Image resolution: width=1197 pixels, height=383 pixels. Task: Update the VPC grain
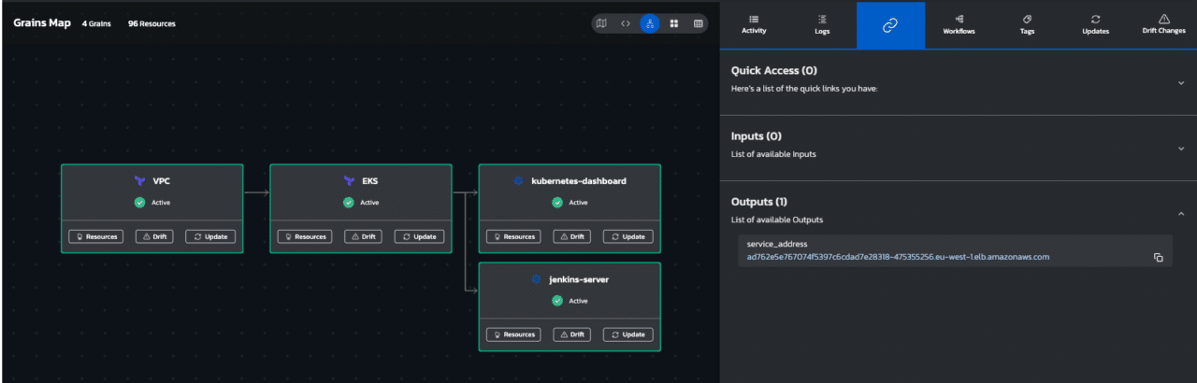coord(210,236)
